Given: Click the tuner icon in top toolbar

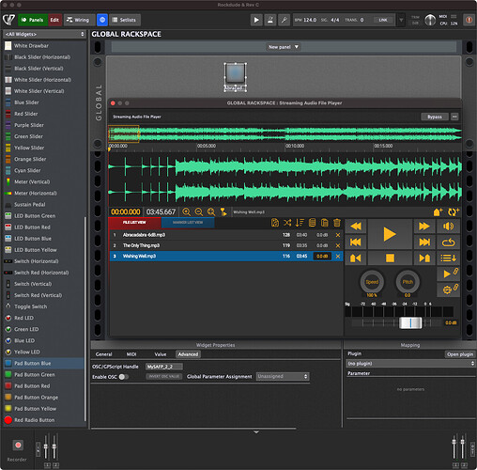Looking at the screenshot, I should pyautogui.click(x=270, y=20).
